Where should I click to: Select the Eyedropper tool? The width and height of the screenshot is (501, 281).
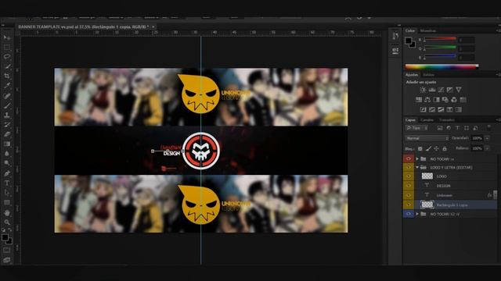7,86
